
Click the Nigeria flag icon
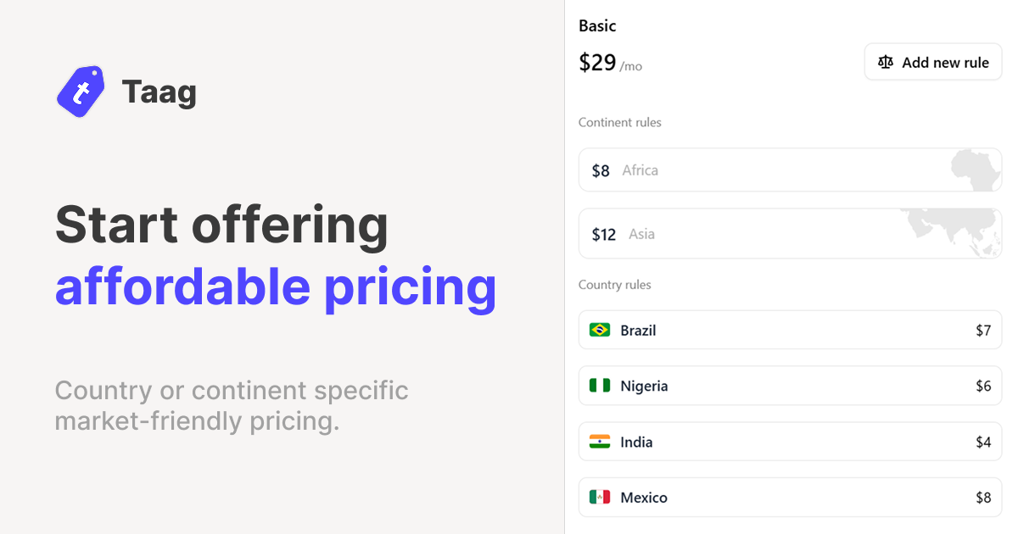(600, 386)
